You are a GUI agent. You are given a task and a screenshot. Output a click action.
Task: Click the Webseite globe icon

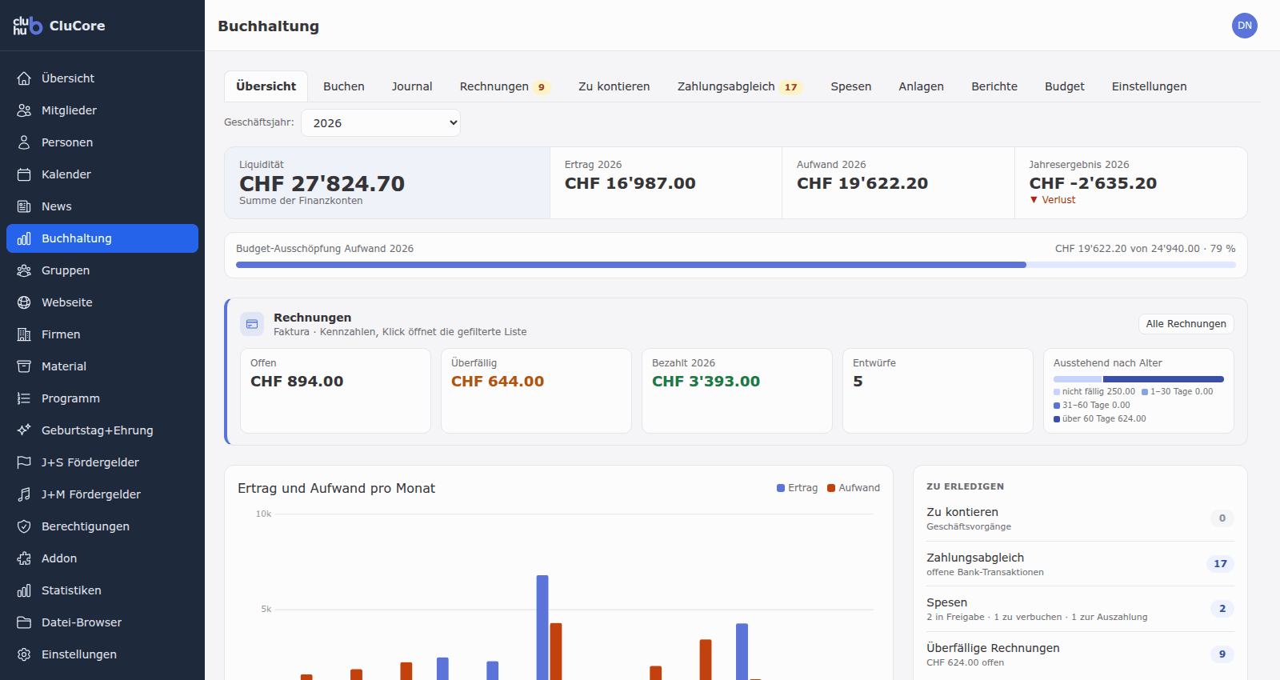coord(24,302)
